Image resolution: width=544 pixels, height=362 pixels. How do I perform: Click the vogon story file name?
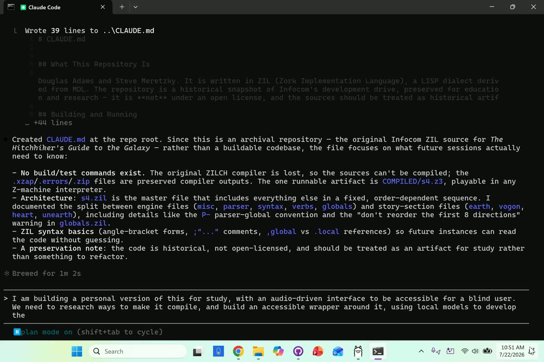click(510, 206)
